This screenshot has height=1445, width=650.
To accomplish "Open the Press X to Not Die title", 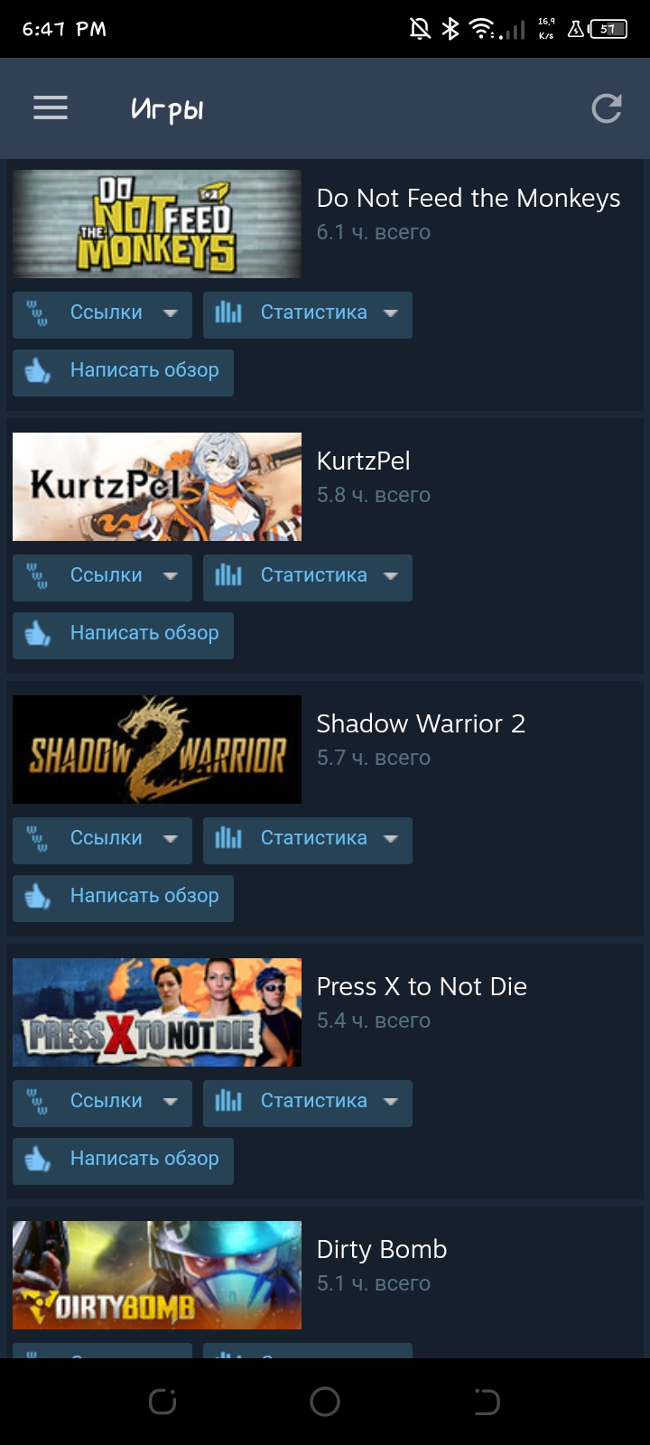I will (x=422, y=986).
